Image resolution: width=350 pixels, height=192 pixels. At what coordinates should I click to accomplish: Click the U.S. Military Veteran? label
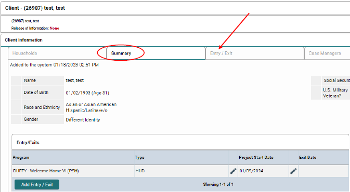(x=335, y=93)
